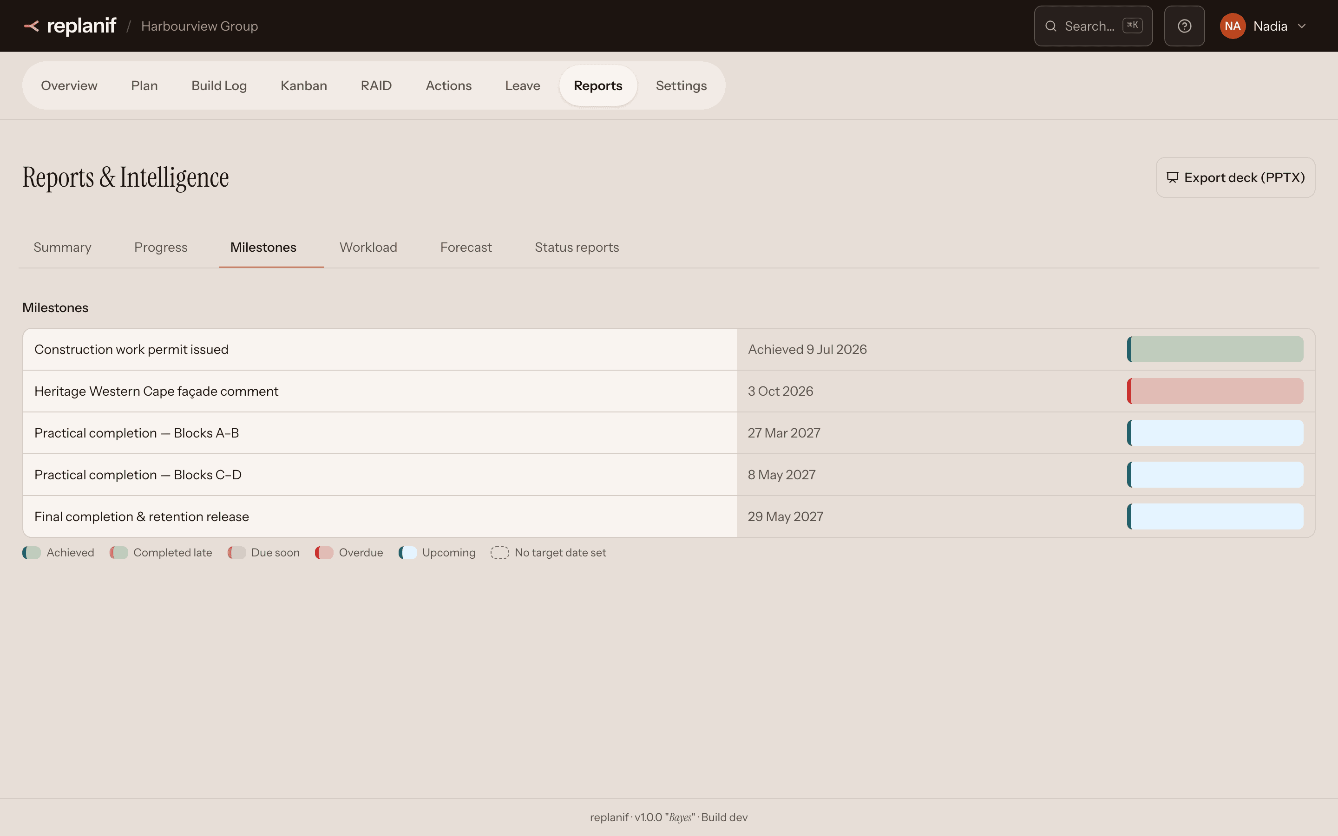The width and height of the screenshot is (1338, 836).
Task: Switch to the Summary sub-tab
Action: pos(62,247)
